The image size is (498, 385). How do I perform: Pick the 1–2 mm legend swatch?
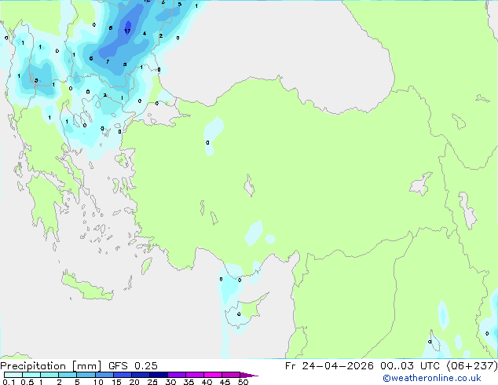(49, 375)
